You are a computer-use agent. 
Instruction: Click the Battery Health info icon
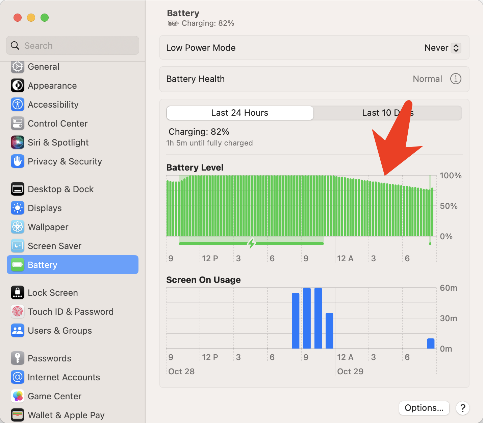(x=456, y=79)
